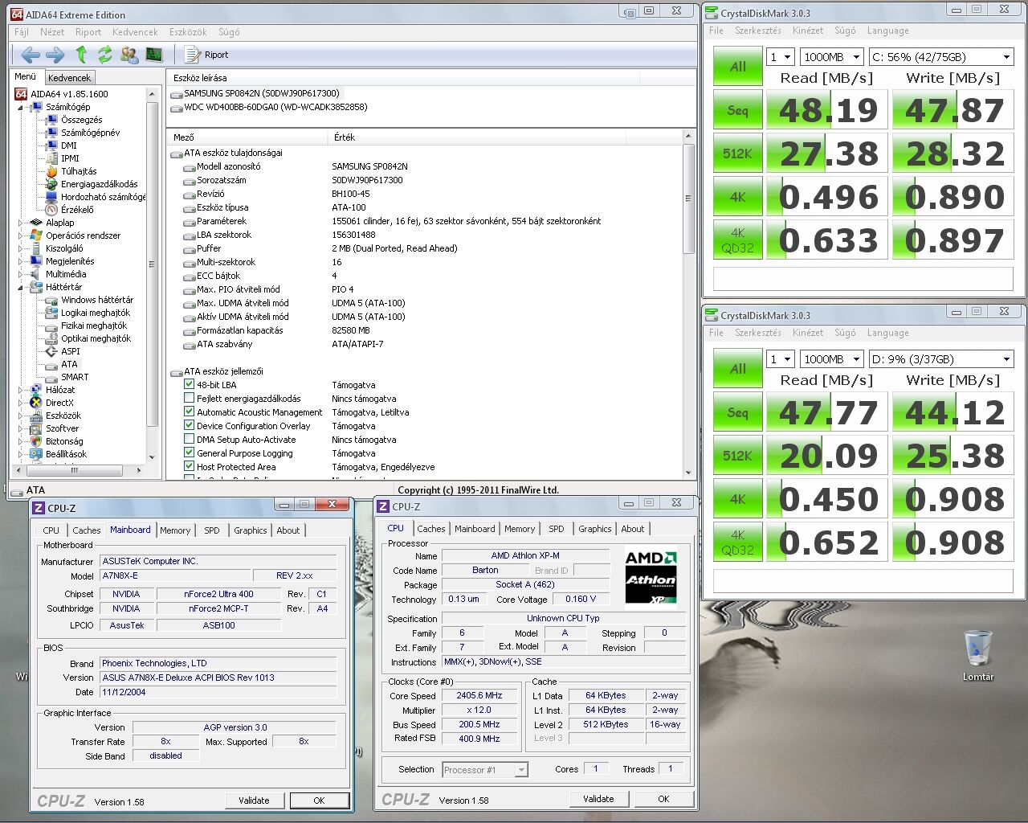1028x823 pixels.
Task: Click the Seq benchmark button for D: drive
Action: click(x=737, y=413)
